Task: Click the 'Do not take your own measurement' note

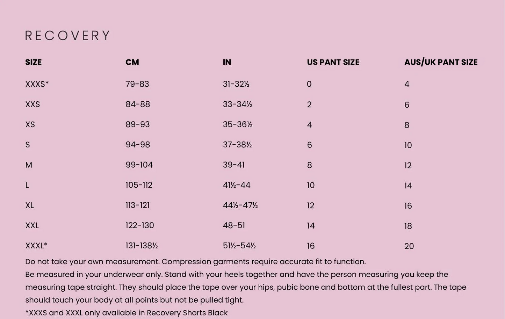Action: [195, 262]
